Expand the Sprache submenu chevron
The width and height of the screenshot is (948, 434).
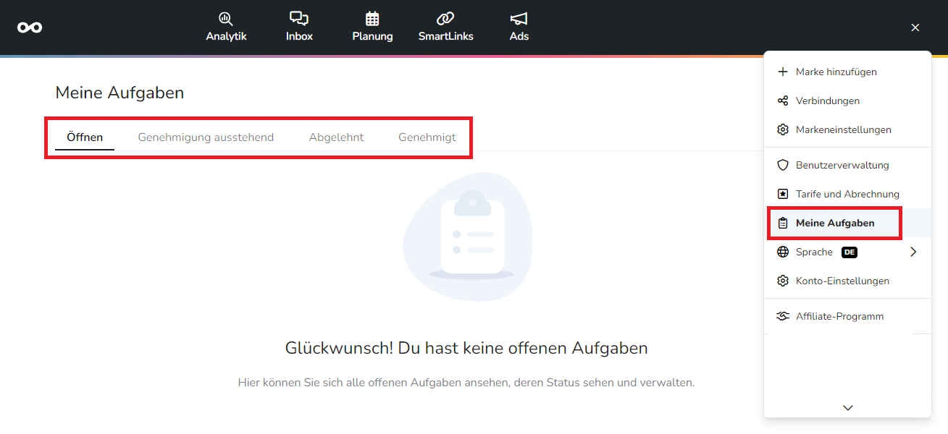[x=913, y=252]
